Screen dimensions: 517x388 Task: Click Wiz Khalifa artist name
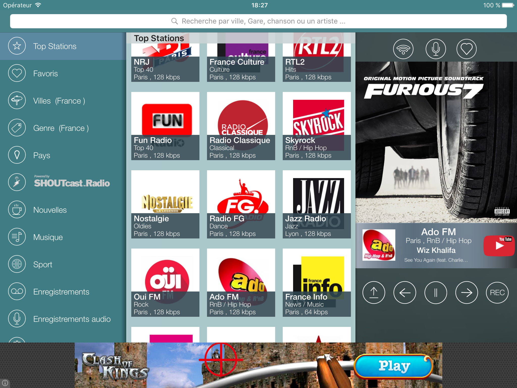(436, 250)
